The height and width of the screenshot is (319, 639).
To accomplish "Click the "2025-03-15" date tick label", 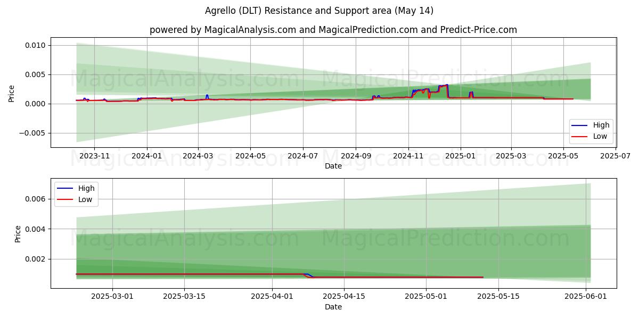I will coord(184,297).
